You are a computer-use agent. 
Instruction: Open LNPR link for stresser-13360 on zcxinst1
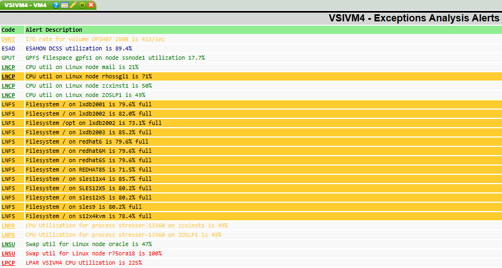click(8, 226)
